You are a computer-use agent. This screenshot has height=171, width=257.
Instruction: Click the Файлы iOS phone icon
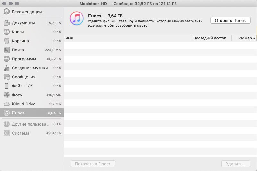click(x=6, y=86)
